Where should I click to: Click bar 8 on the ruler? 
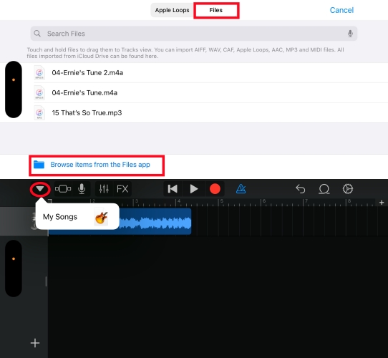[349, 202]
